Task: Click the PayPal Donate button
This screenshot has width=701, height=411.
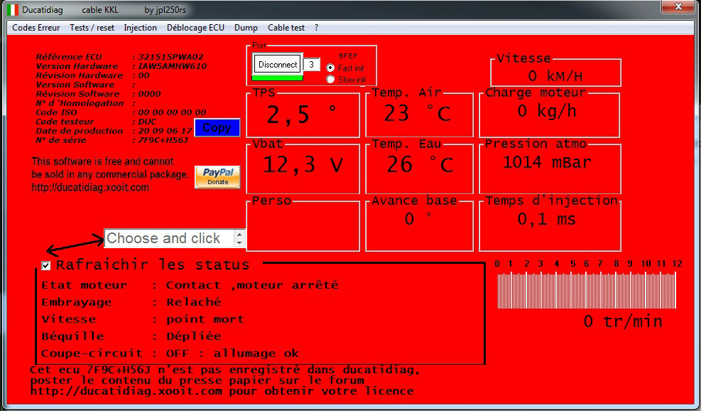Action: [217, 177]
